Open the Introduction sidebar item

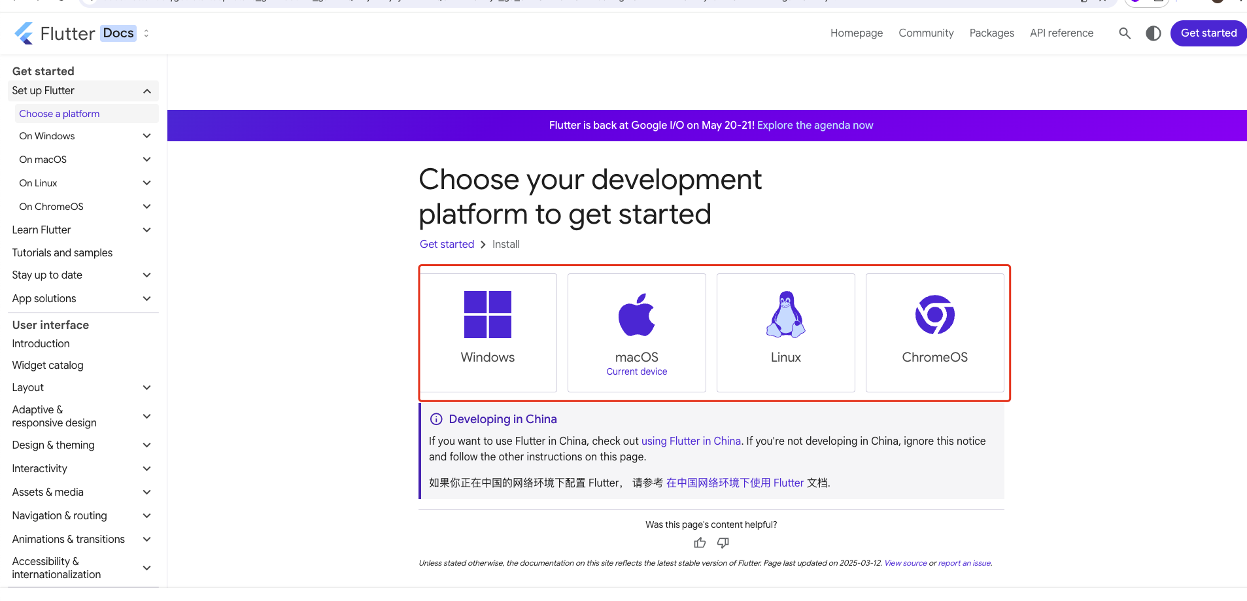click(41, 344)
